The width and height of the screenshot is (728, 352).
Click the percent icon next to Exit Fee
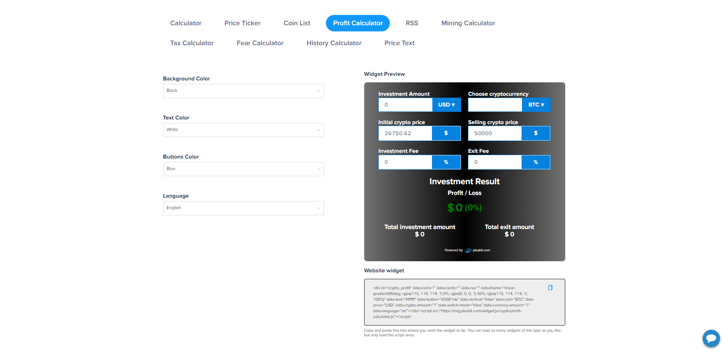(535, 162)
